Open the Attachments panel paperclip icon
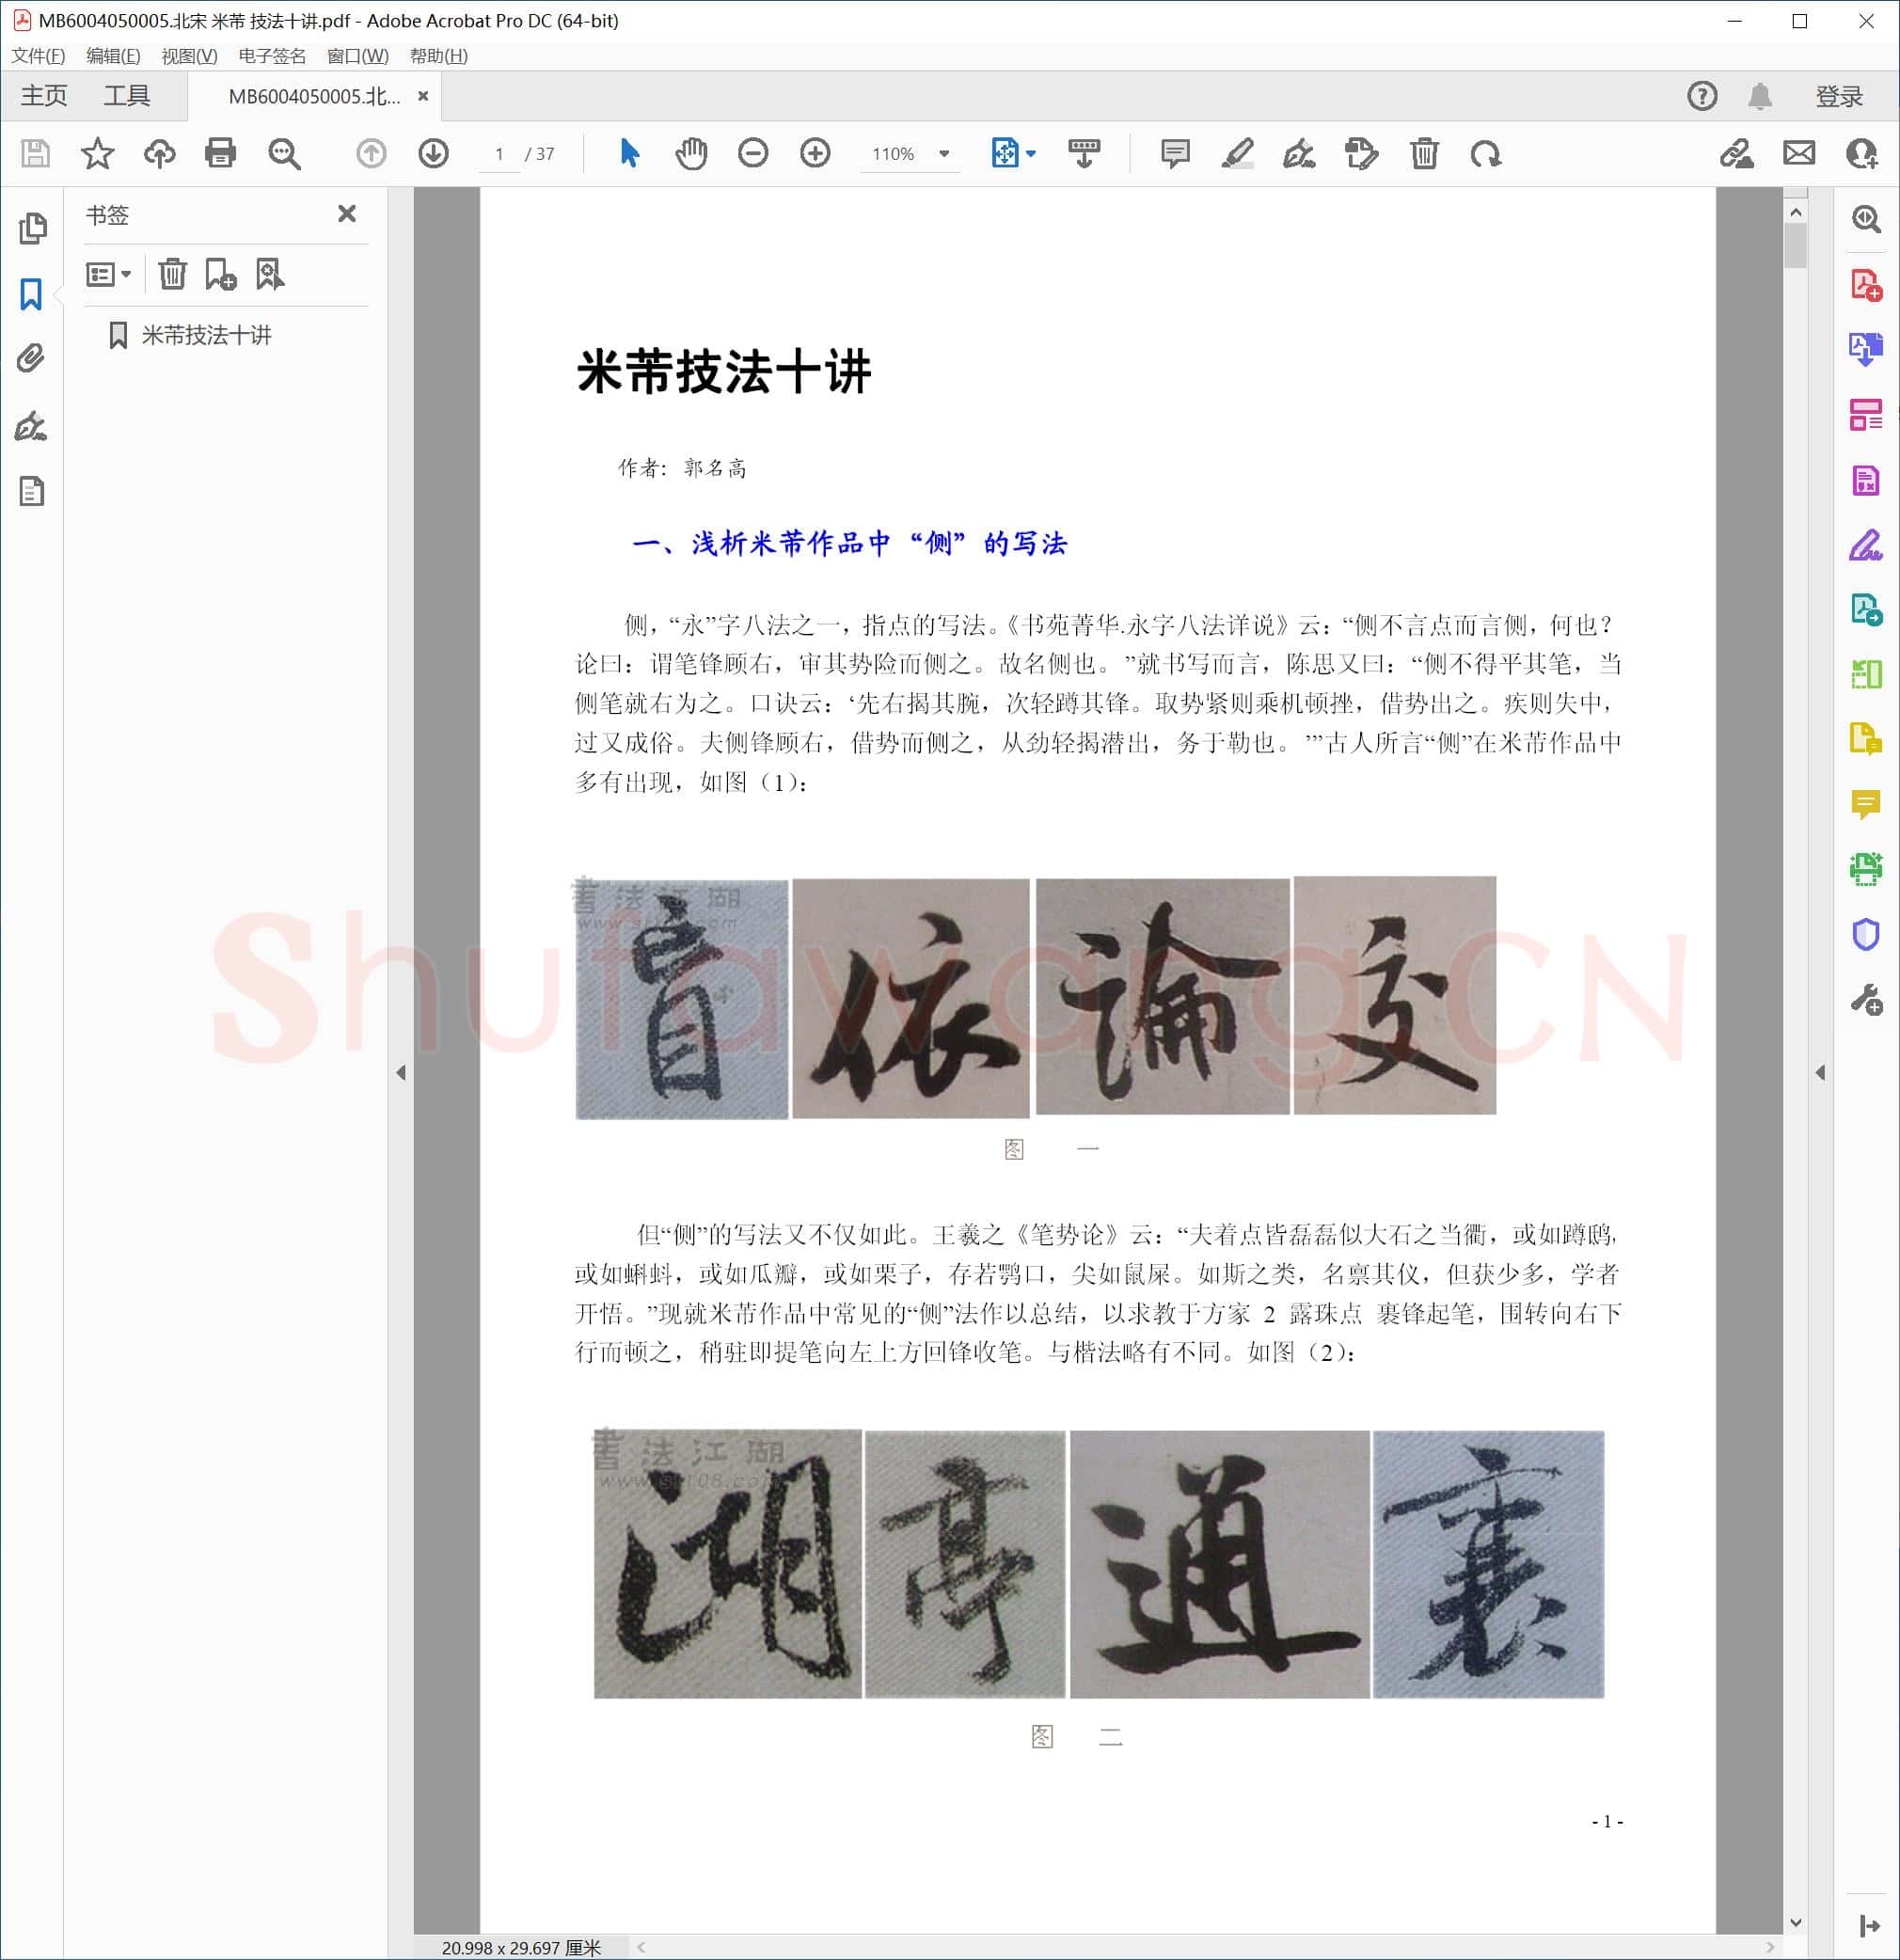The image size is (1900, 1960). 31,358
